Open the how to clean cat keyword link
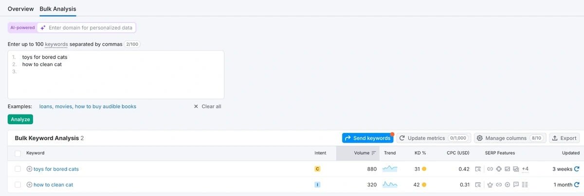The image size is (584, 196). tap(53, 184)
